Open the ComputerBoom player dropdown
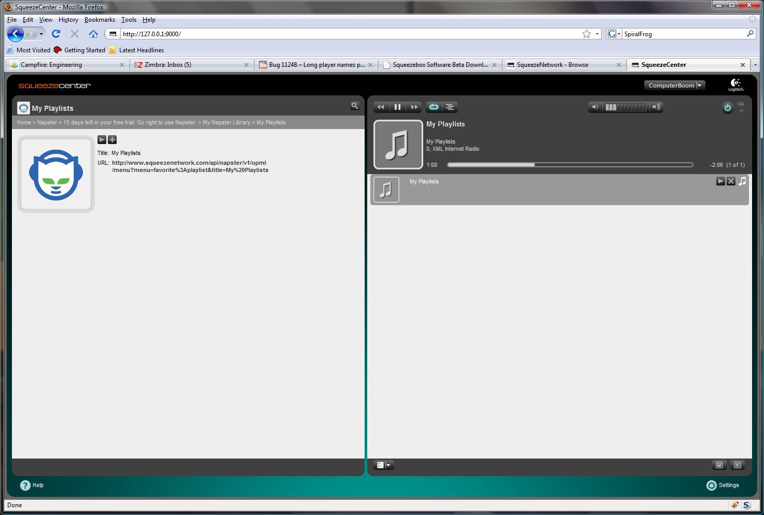This screenshot has width=764, height=515. coord(674,85)
